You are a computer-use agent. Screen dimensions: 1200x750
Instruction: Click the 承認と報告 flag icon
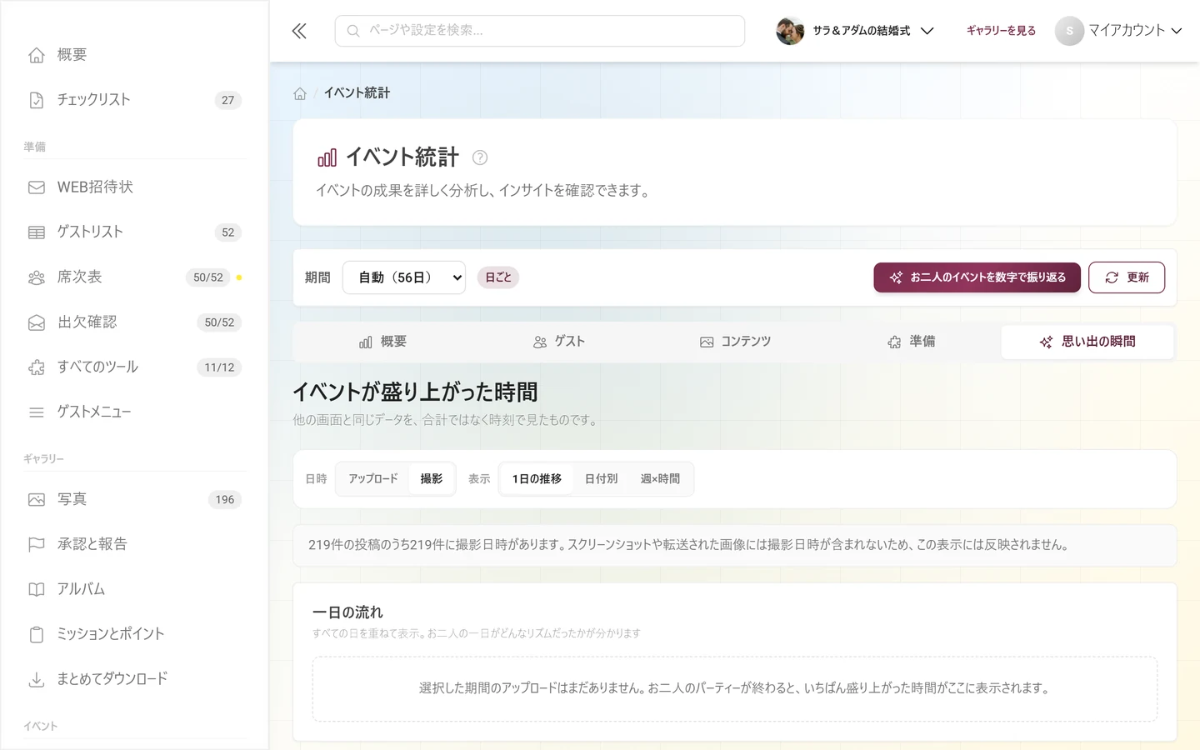(x=37, y=545)
